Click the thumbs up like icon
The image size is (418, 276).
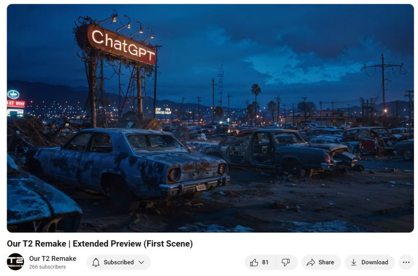click(254, 263)
